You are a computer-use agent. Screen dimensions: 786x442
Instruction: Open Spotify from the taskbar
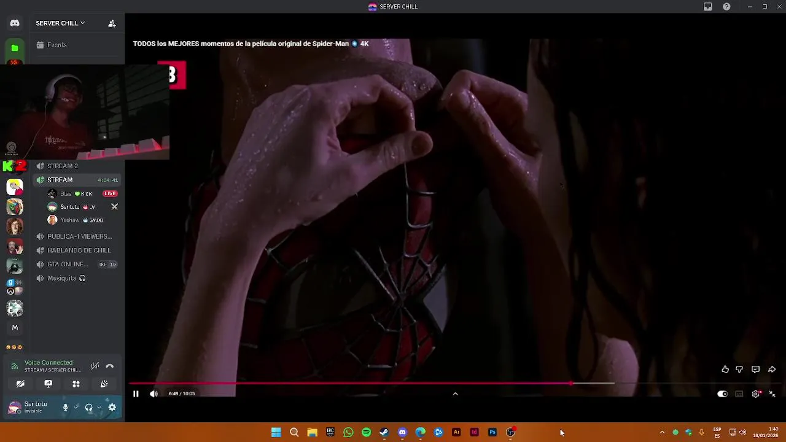[x=366, y=432]
